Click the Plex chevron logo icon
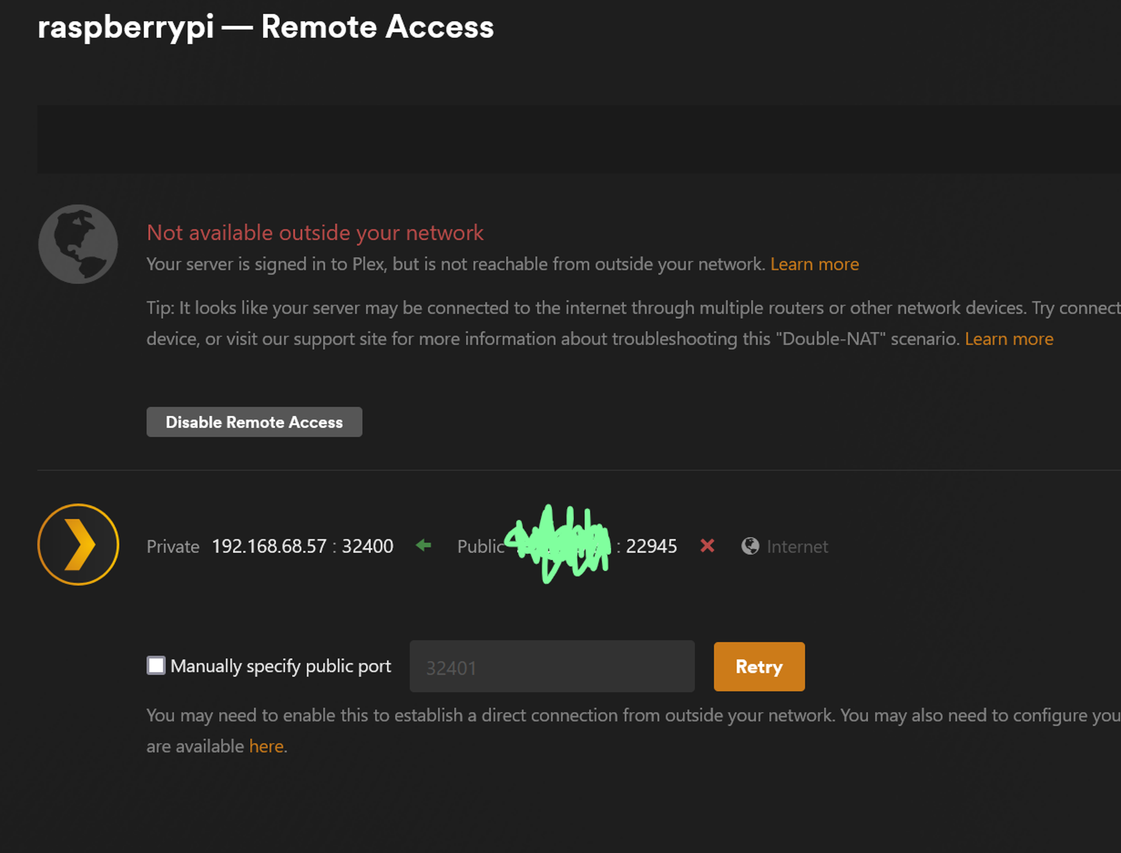 tap(78, 544)
